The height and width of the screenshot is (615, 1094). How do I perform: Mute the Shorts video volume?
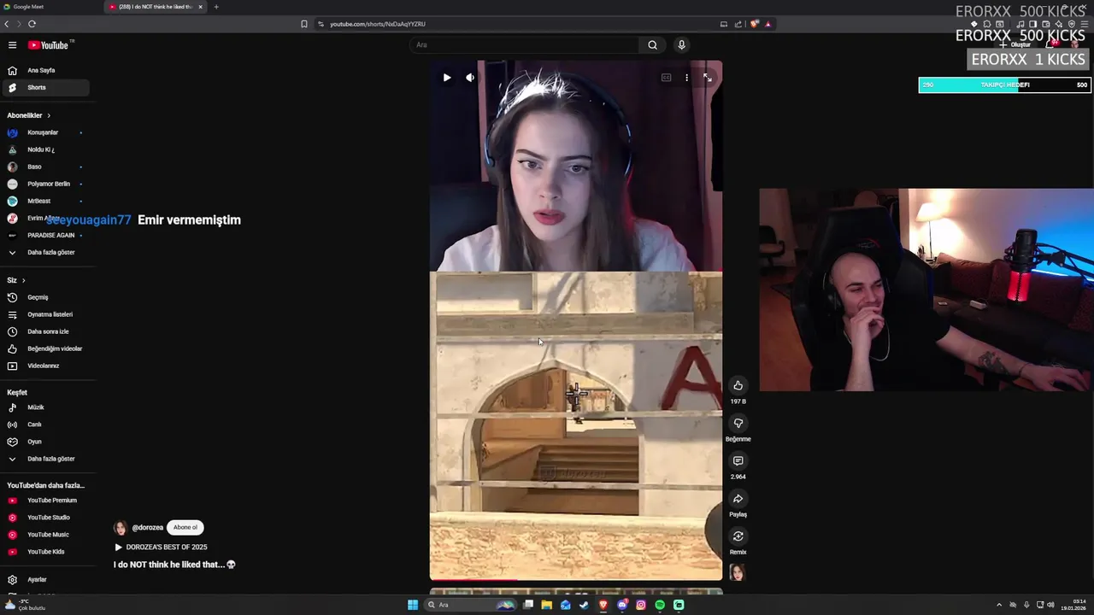[x=470, y=78]
